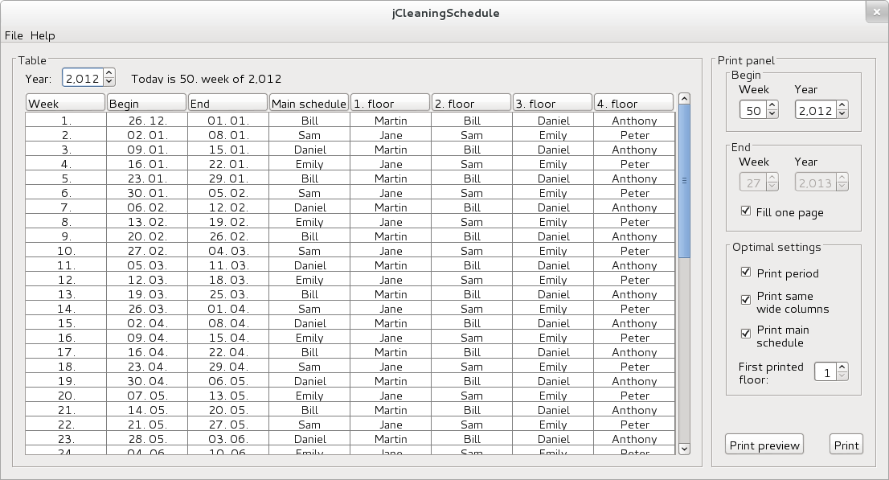This screenshot has height=480, width=889.
Task: Select Begin cell 26. 03. in week 14
Action: pyautogui.click(x=147, y=309)
